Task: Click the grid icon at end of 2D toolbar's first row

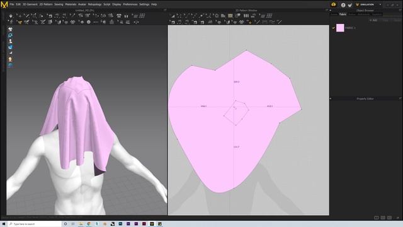Action: (x=269, y=16)
